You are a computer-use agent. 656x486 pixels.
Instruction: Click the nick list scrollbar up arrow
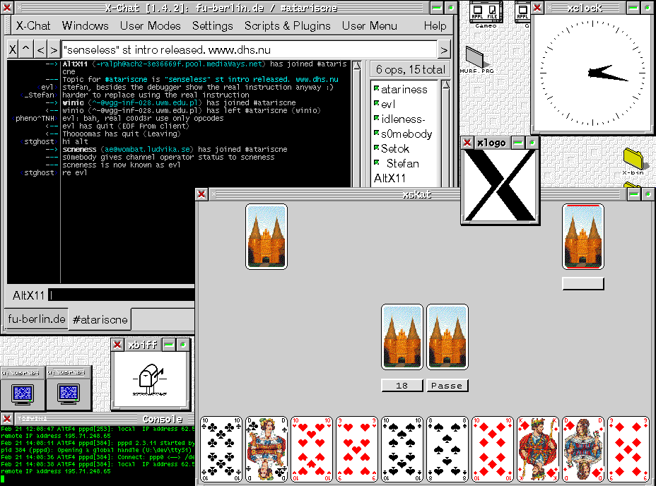coord(445,85)
